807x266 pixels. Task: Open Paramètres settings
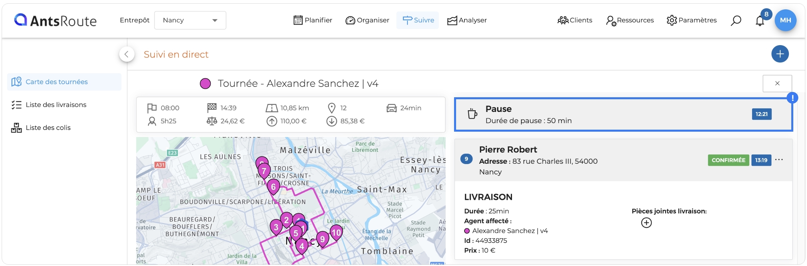691,20
